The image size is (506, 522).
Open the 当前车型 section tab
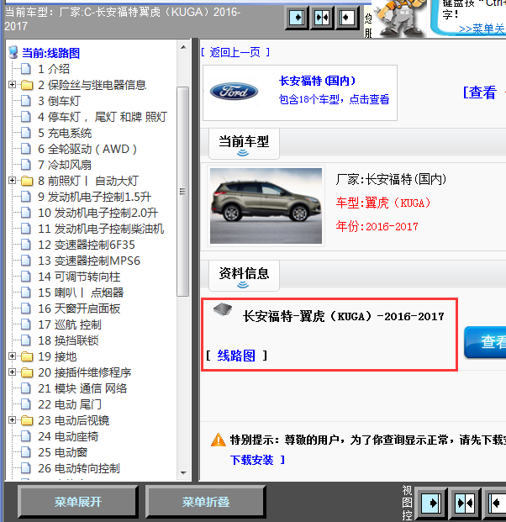tap(244, 144)
